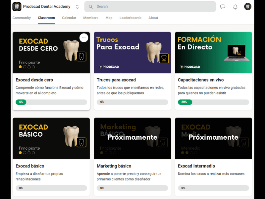The height and width of the screenshot is (199, 265).
Task: Open the user profile avatar
Action: click(248, 7)
